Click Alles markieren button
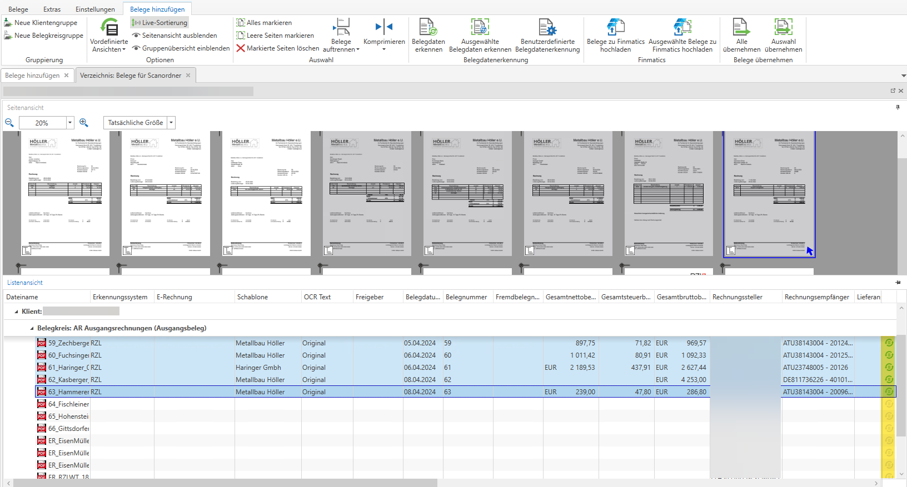 [x=264, y=23]
